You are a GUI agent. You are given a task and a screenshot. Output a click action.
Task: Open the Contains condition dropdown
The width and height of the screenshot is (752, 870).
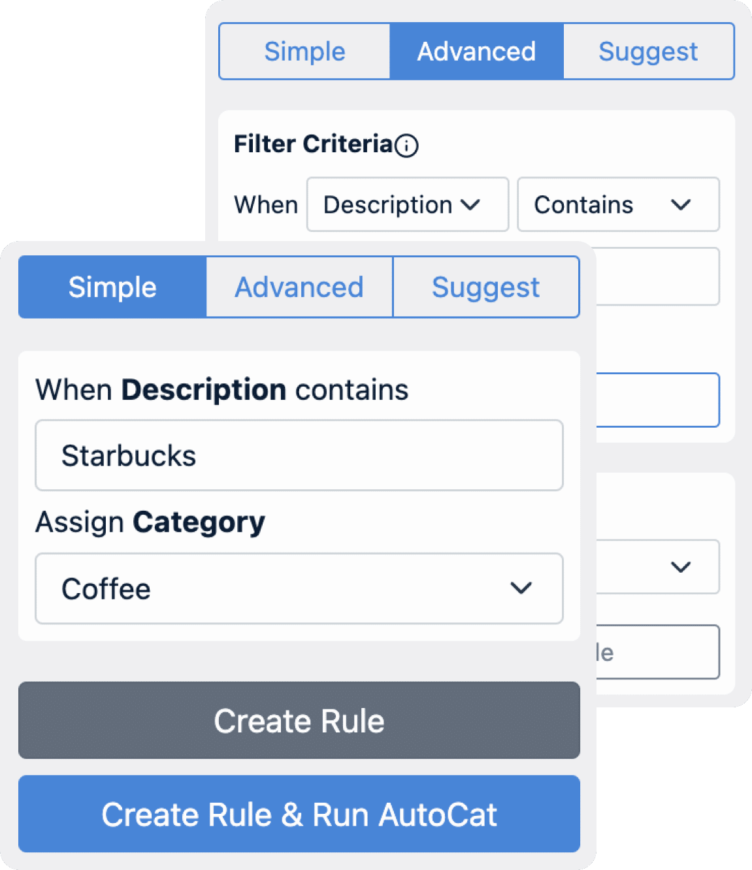click(618, 204)
